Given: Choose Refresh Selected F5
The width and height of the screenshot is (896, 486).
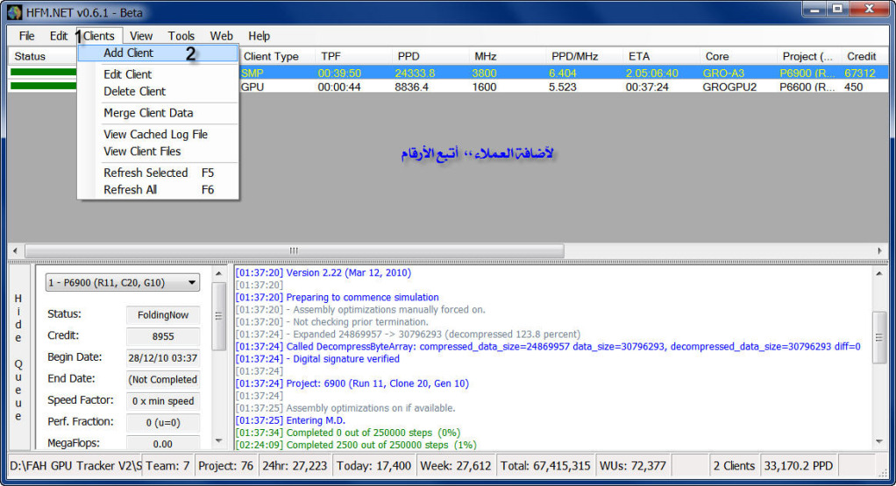Looking at the screenshot, I should (x=158, y=173).
